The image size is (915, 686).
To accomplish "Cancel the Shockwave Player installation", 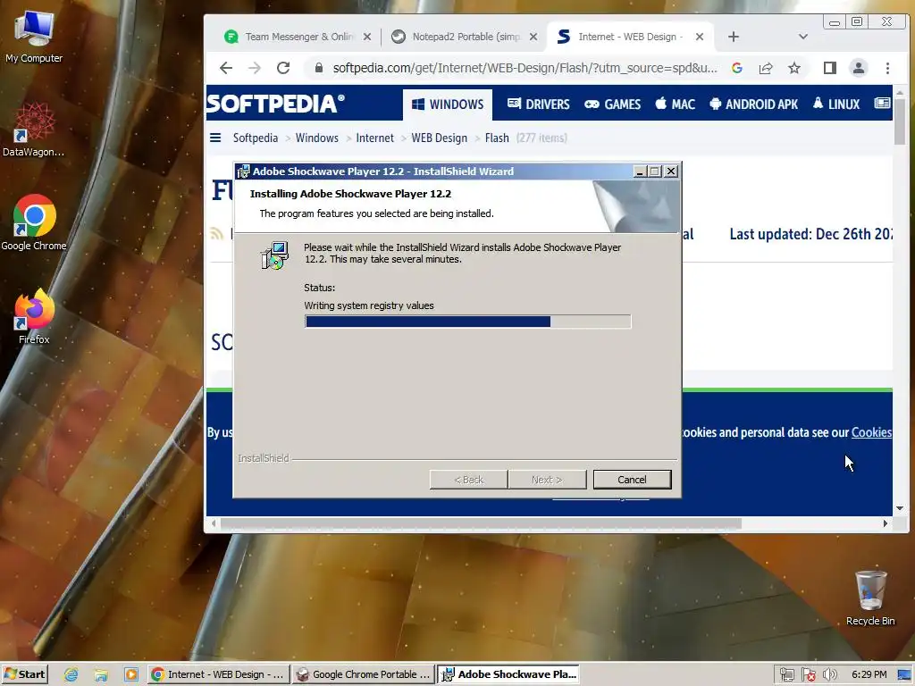I will pos(632,480).
